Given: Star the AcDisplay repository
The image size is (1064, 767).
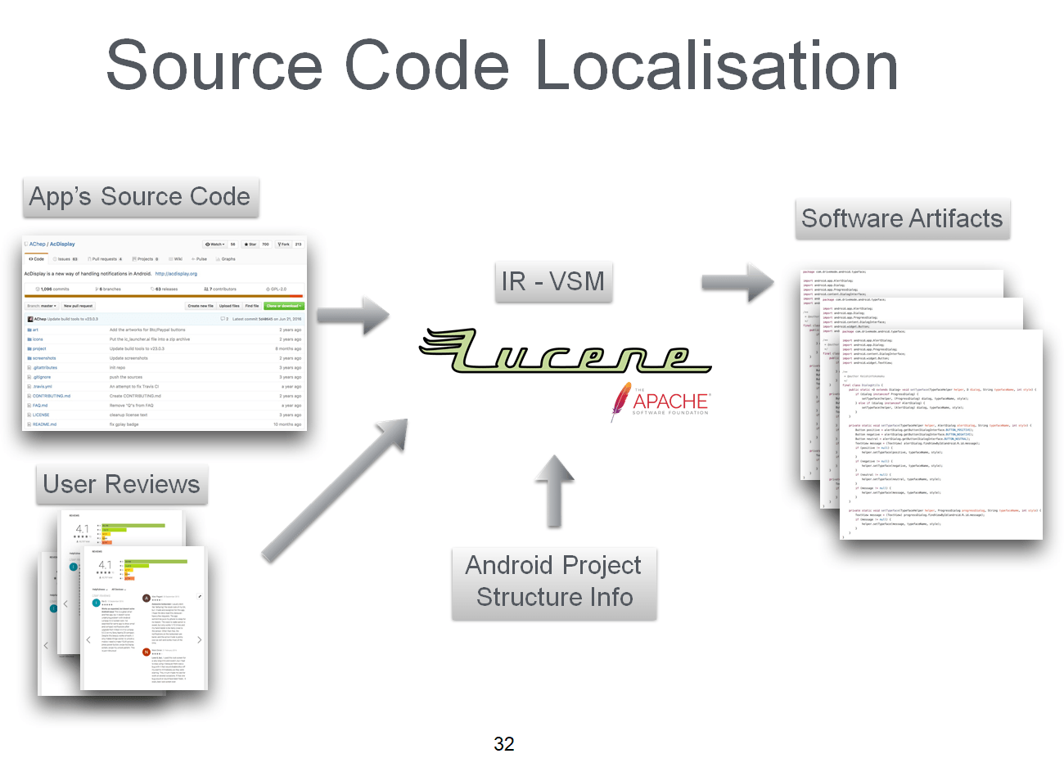Looking at the screenshot, I should point(250,244).
